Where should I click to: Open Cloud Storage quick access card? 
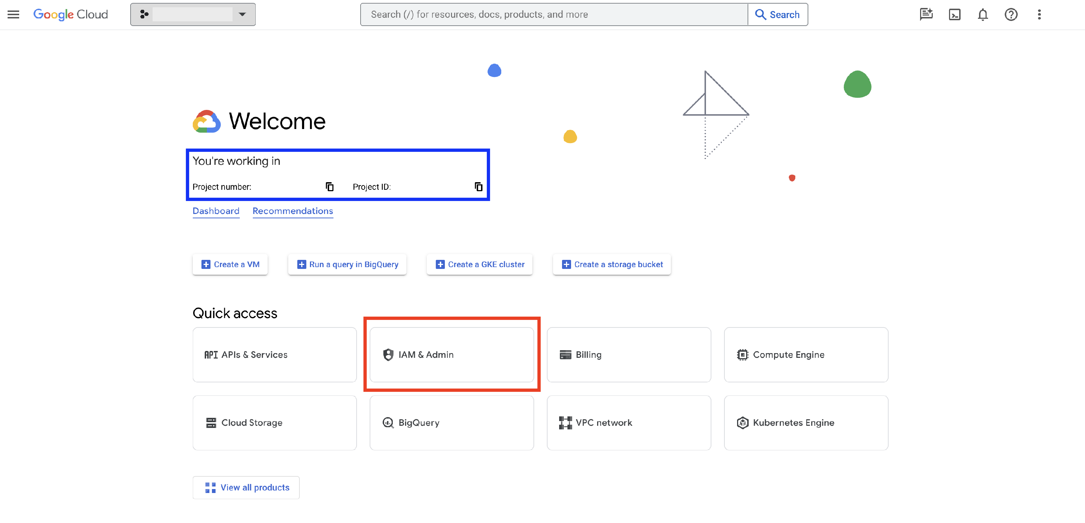tap(275, 423)
